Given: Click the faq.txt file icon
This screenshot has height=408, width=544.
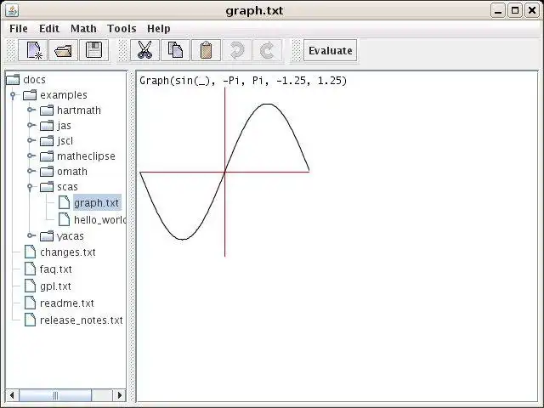Looking at the screenshot, I should (x=31, y=269).
